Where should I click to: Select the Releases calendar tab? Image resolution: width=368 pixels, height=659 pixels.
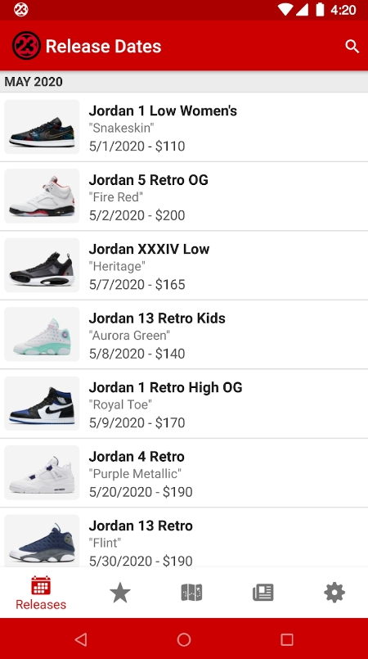(x=41, y=593)
